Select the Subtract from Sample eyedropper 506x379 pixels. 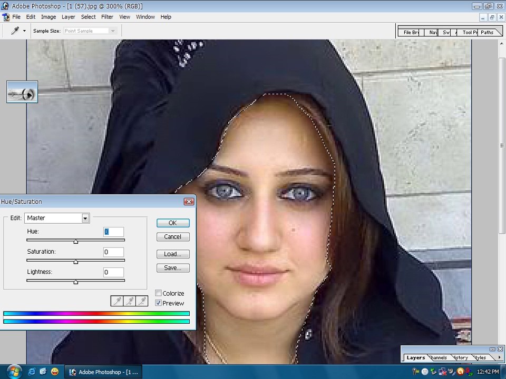click(x=142, y=301)
